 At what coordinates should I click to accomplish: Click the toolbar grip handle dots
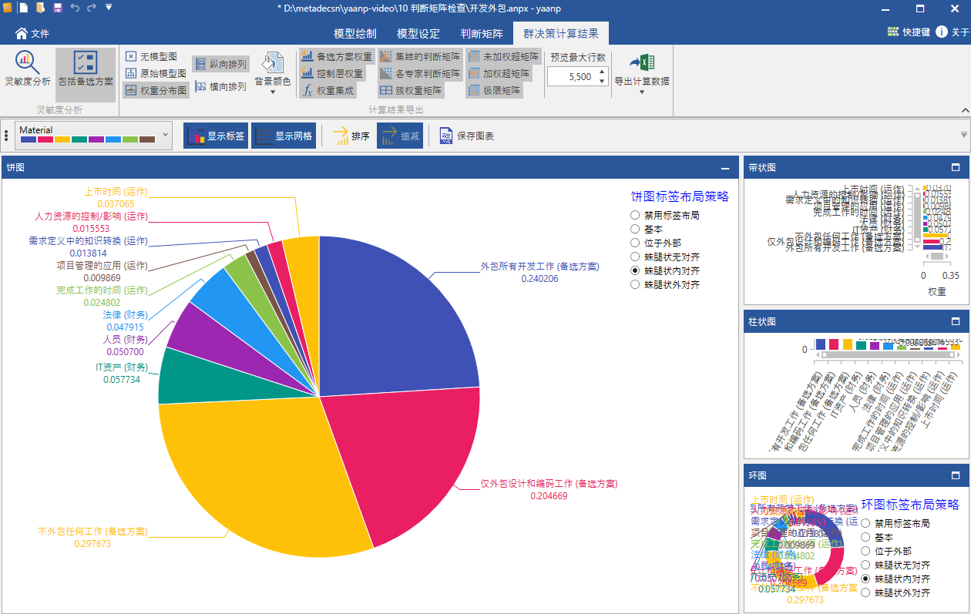6,136
